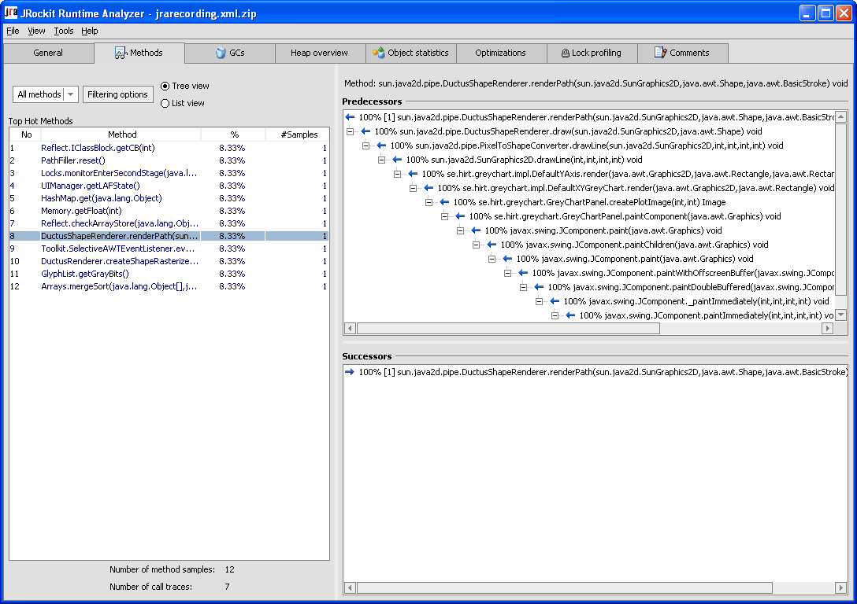The image size is (857, 604).
Task: Open the Help menu
Action: 90,31
